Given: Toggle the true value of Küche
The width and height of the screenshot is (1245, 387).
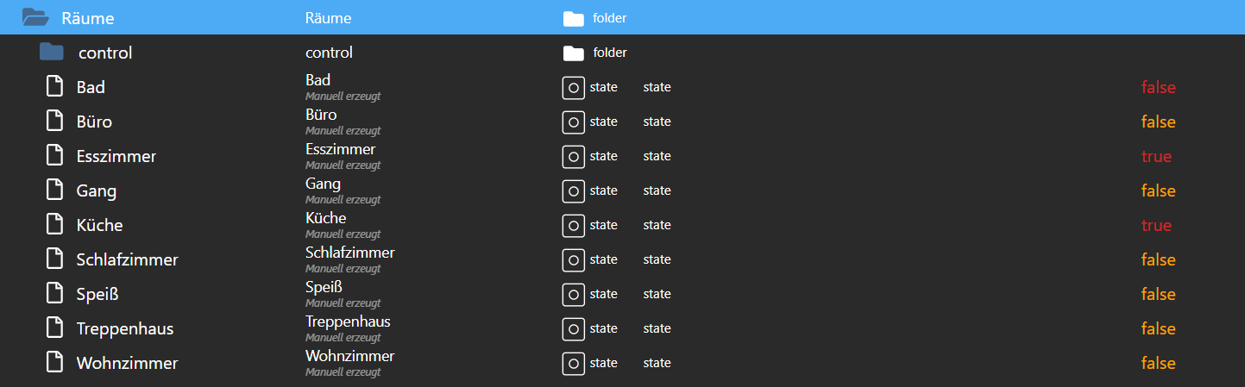Looking at the screenshot, I should (1156, 225).
